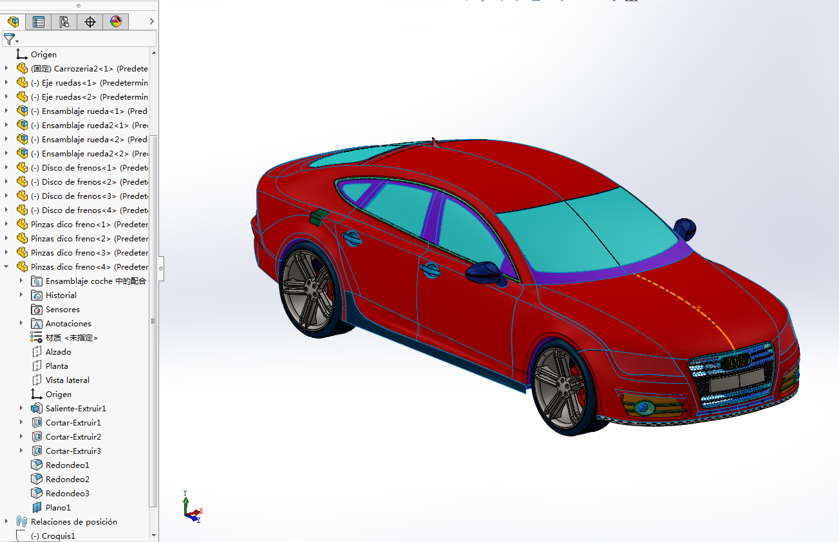Screen dimensions: 839x542
Task: Click the Disco de frenos<3> part icon
Action: 23,196
